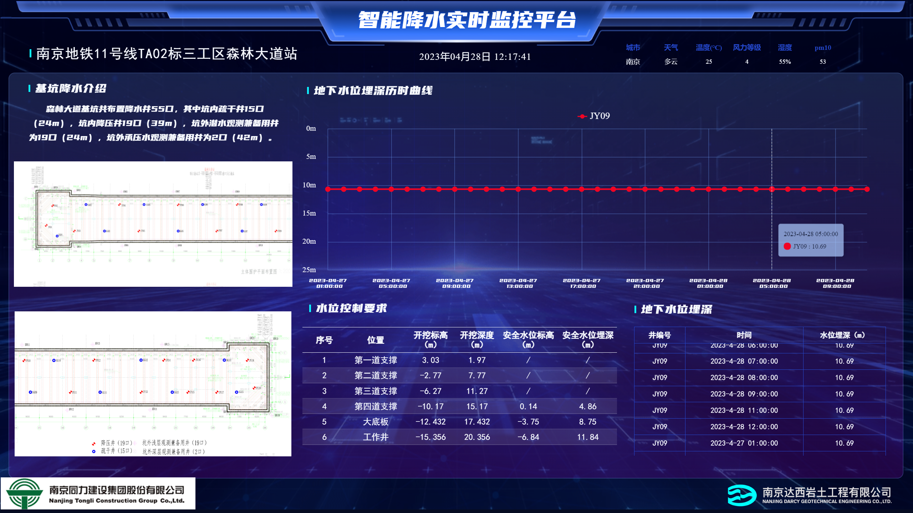Screen dimensions: 913x513
Task: Click the last data point on the JY09 line
Action: pyautogui.click(x=867, y=189)
